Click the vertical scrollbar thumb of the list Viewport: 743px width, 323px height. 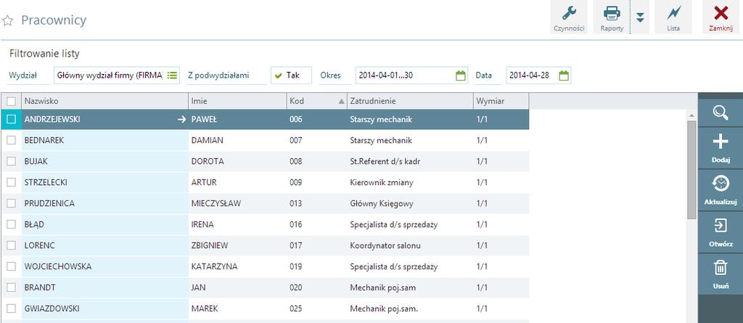point(691,169)
